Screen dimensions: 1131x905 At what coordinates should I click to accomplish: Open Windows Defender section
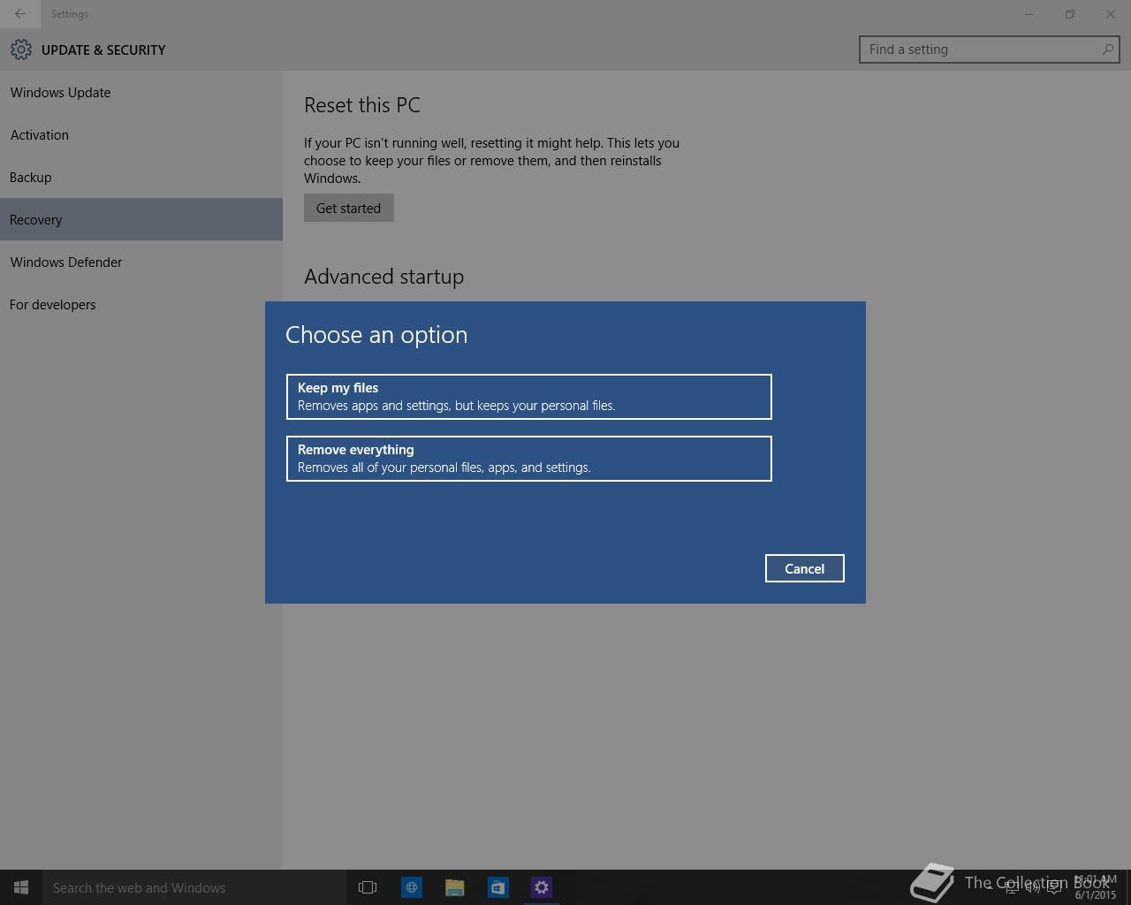pyautogui.click(x=141, y=262)
